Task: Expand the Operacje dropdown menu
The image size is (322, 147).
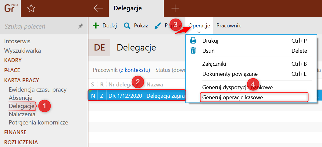Action: pyautogui.click(x=199, y=26)
